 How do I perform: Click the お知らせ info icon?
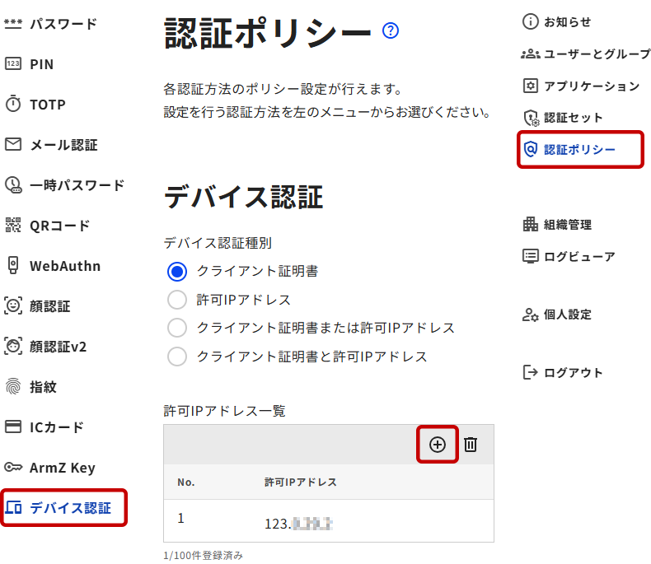531,21
